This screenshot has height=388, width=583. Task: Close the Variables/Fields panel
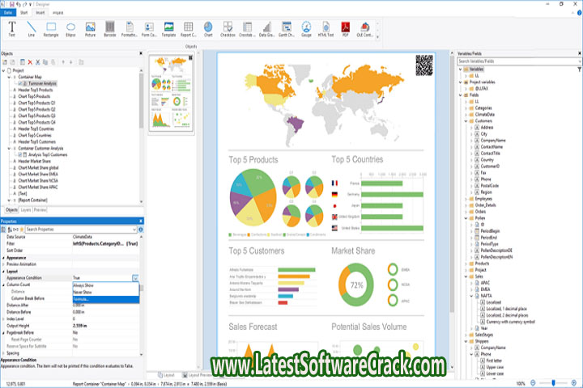click(579, 53)
